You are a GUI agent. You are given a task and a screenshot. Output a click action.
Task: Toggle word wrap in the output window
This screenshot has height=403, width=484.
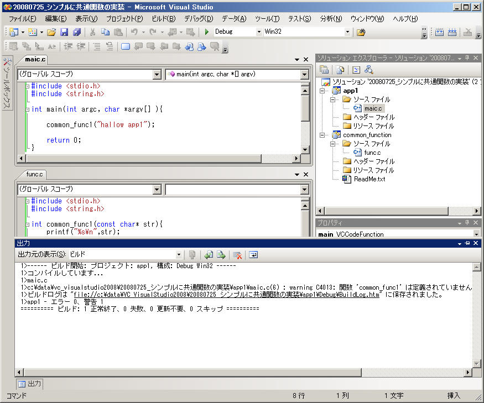pos(253,255)
